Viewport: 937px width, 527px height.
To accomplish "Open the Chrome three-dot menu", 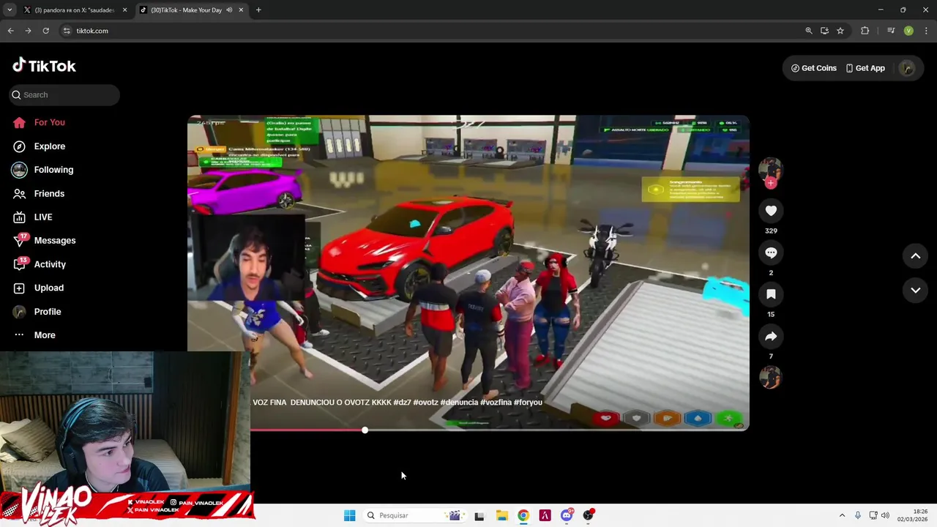I will tap(926, 31).
